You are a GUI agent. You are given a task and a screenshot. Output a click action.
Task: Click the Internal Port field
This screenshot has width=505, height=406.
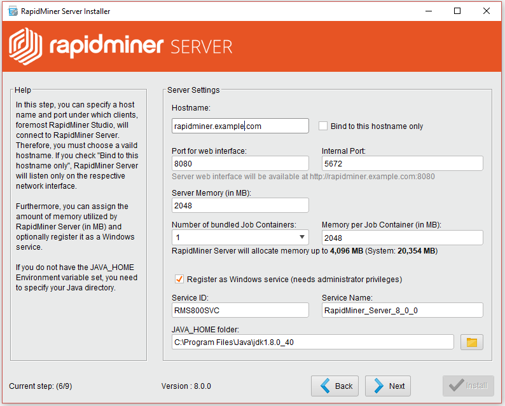402,163
